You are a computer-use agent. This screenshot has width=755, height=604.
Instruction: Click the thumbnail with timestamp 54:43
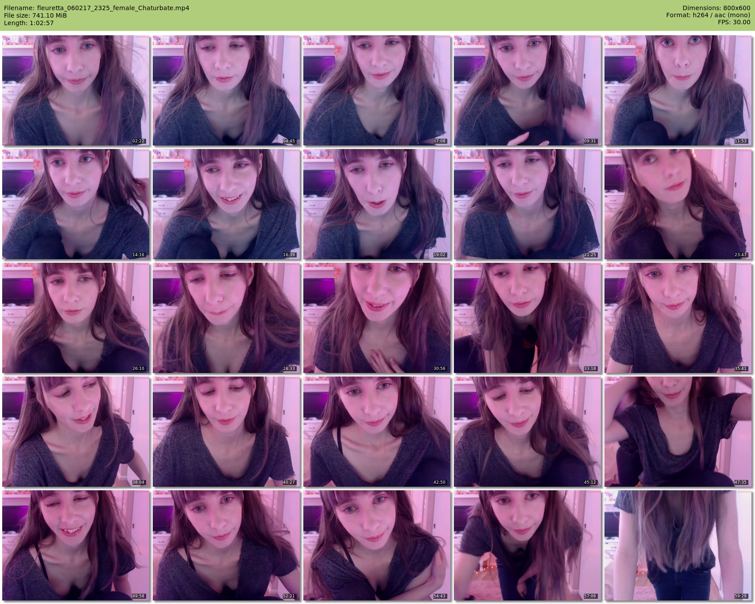point(377,545)
